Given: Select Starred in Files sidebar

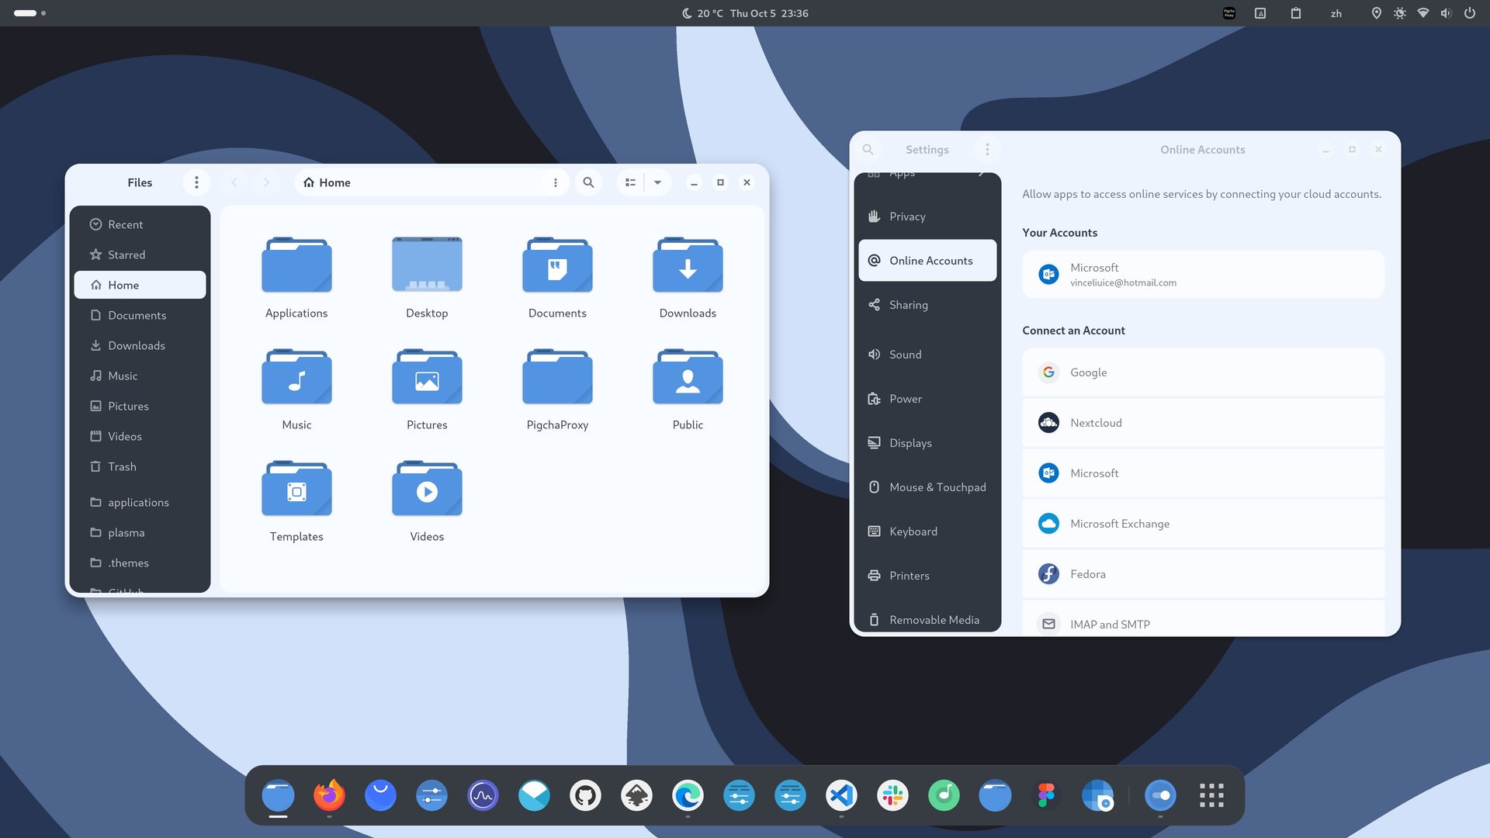Looking at the screenshot, I should tap(126, 255).
